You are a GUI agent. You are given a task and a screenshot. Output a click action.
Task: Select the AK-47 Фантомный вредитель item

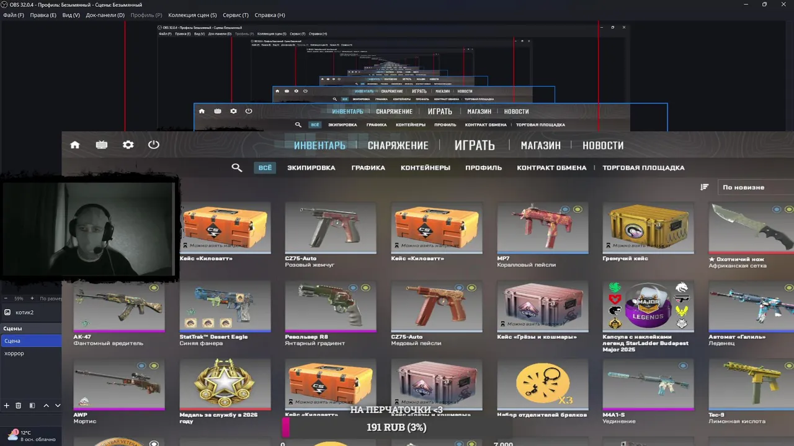pos(119,313)
